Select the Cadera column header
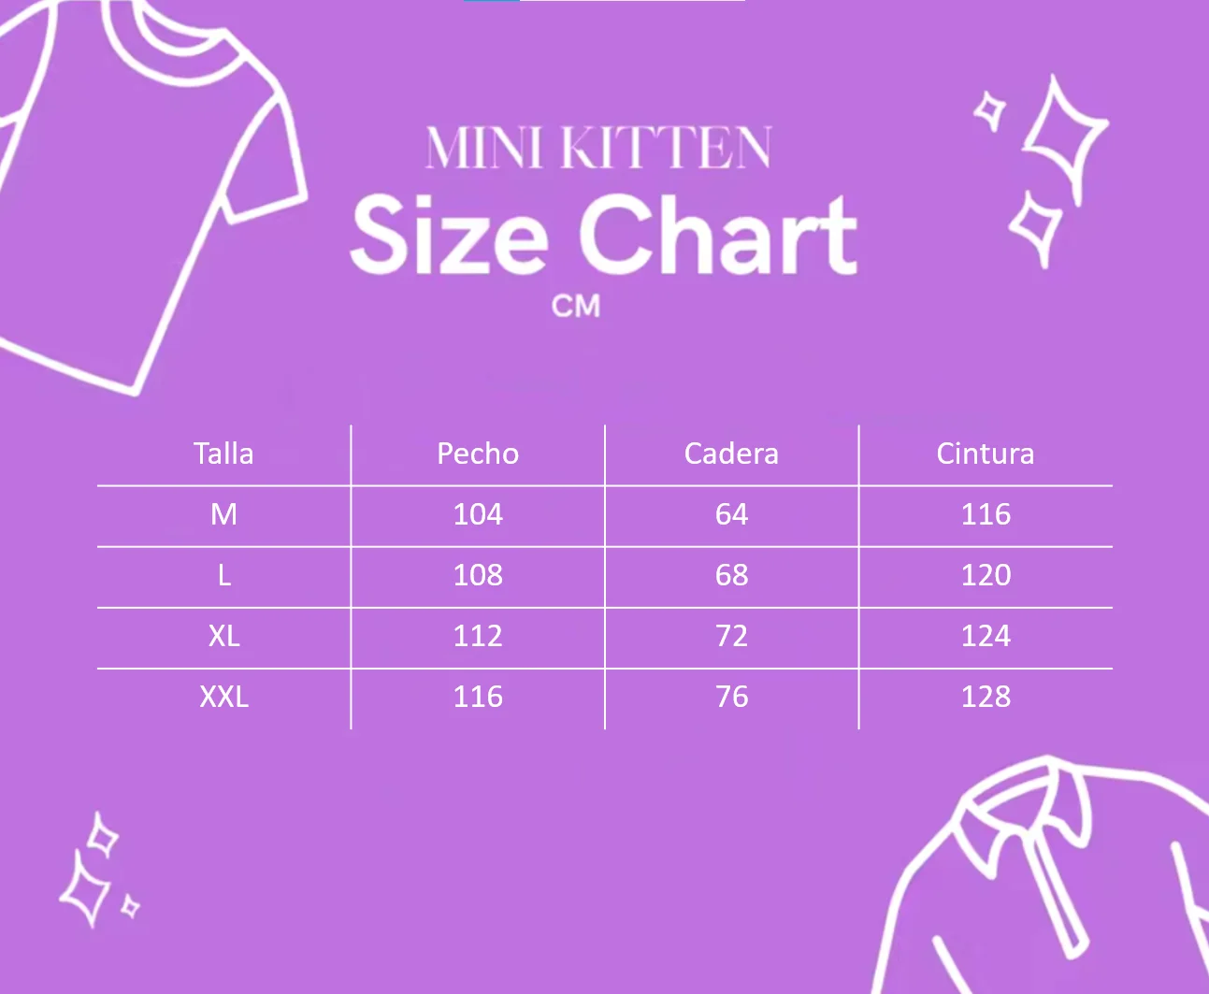Screen dimensions: 1209x994 tap(731, 454)
